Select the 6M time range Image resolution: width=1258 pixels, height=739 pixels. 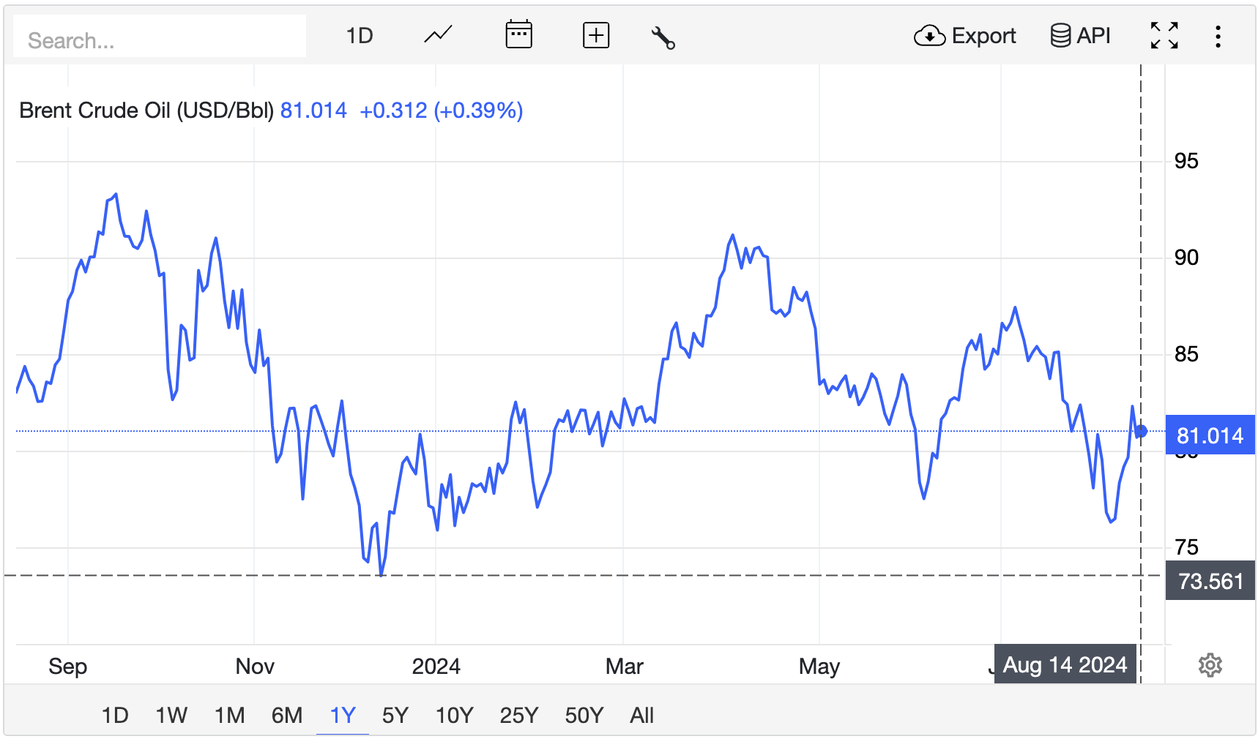[x=287, y=715]
